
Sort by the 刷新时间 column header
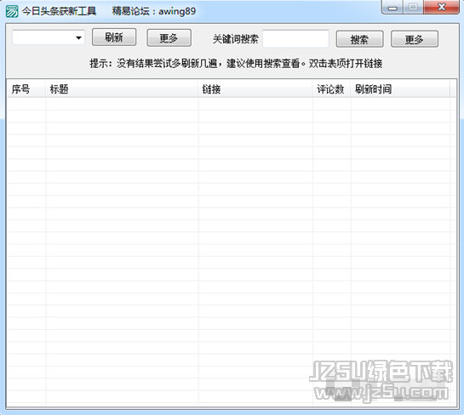point(400,89)
